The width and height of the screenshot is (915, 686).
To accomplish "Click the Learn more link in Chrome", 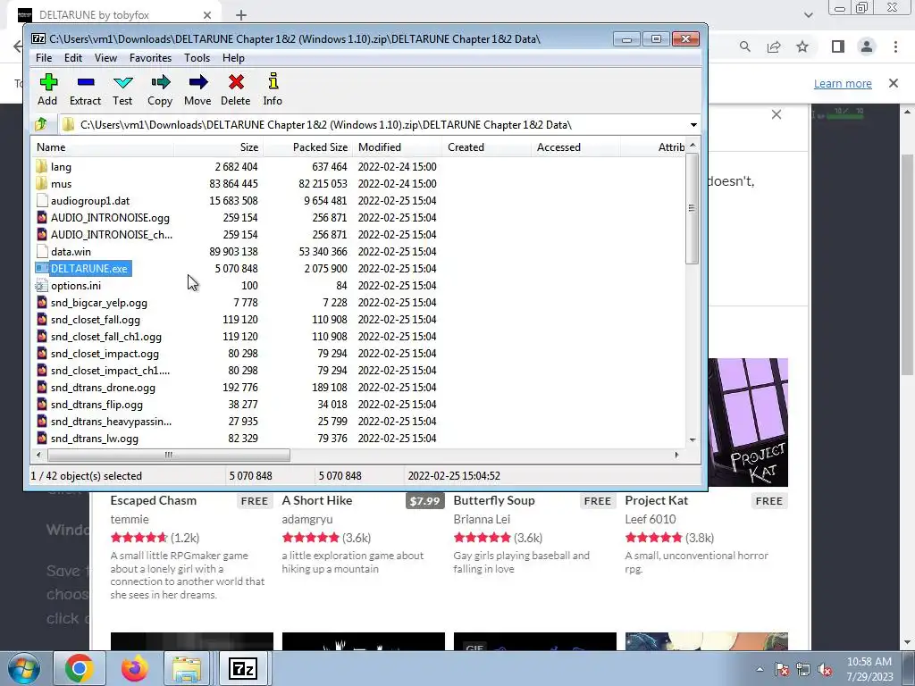I will point(843,83).
